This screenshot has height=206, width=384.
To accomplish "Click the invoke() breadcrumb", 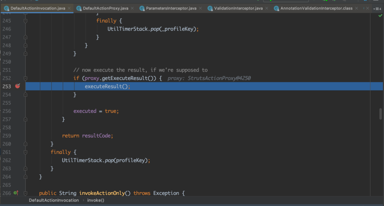I will 96,200.
